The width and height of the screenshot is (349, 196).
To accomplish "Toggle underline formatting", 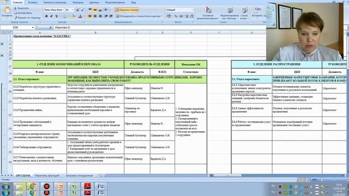I will tap(57, 16).
